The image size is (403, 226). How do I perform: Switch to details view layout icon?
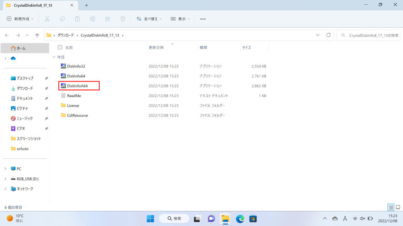(391, 207)
